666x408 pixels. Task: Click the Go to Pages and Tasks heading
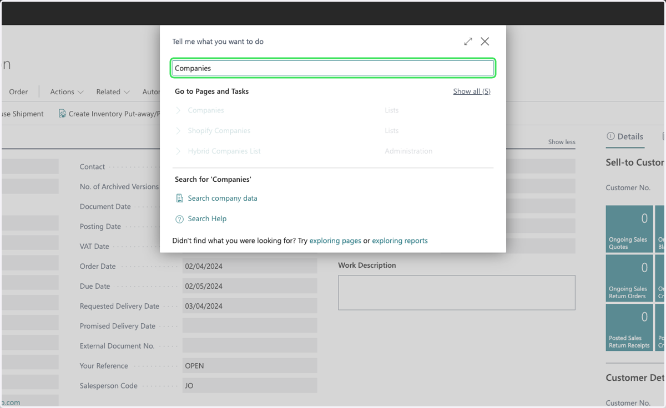tap(211, 91)
